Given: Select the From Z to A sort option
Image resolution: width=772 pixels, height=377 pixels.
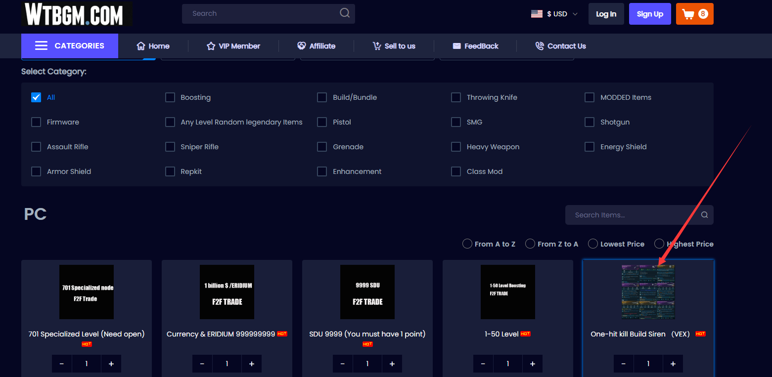Looking at the screenshot, I should pyautogui.click(x=530, y=244).
